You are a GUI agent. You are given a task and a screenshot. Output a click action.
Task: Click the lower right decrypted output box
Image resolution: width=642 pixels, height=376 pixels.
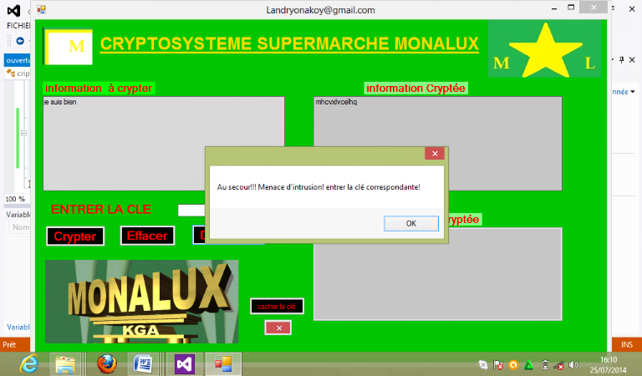tap(438, 274)
